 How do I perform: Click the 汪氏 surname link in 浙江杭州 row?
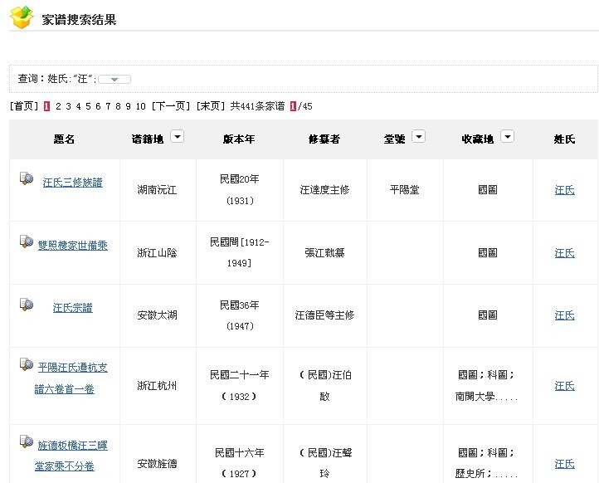565,386
